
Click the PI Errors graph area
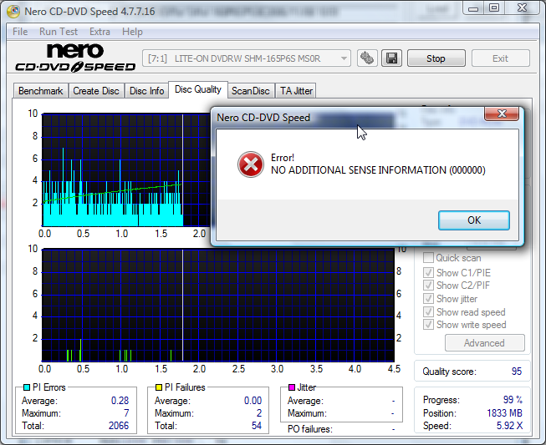(x=125, y=169)
